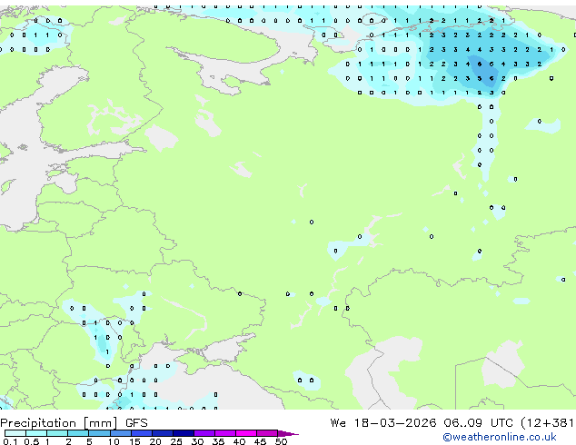This screenshot has width=576, height=445.
Task: Choose the magenta swatch between 40 and 45
Action: tap(246, 433)
